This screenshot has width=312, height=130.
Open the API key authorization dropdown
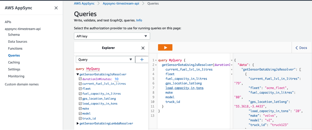(x=112, y=36)
